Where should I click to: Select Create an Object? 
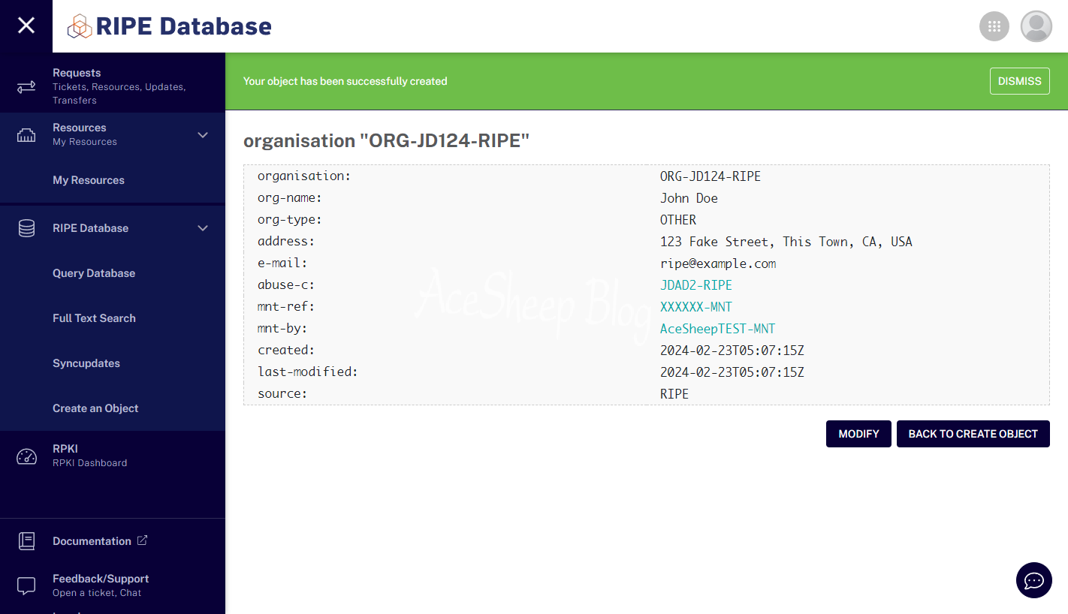tap(95, 408)
